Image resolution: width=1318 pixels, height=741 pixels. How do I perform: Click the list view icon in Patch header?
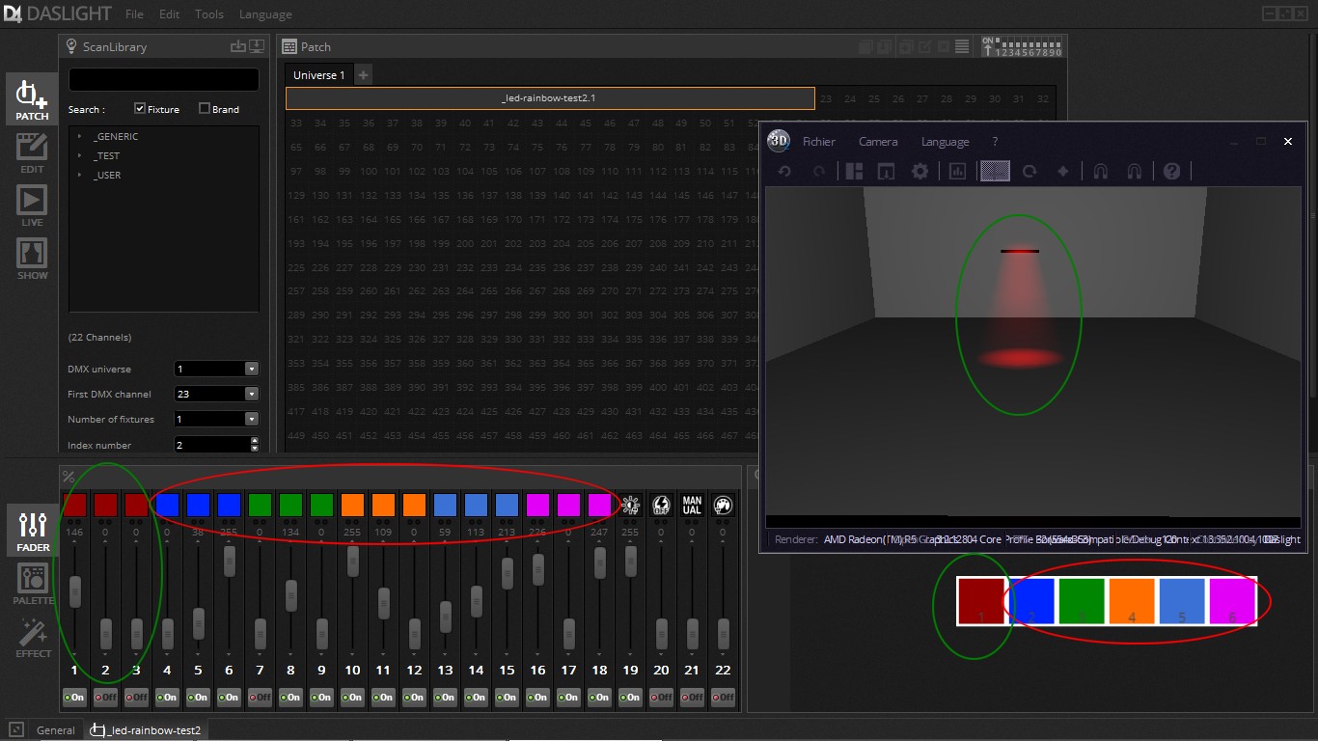(x=962, y=46)
